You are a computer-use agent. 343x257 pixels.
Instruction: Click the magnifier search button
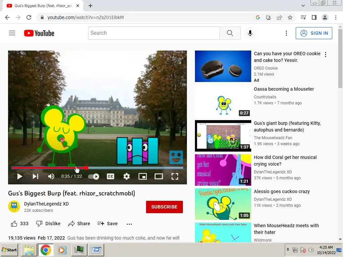point(230,33)
